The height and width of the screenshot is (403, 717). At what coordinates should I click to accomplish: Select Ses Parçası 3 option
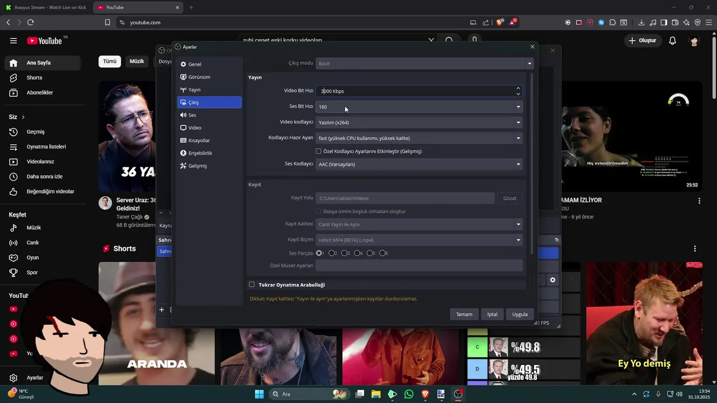345,253
